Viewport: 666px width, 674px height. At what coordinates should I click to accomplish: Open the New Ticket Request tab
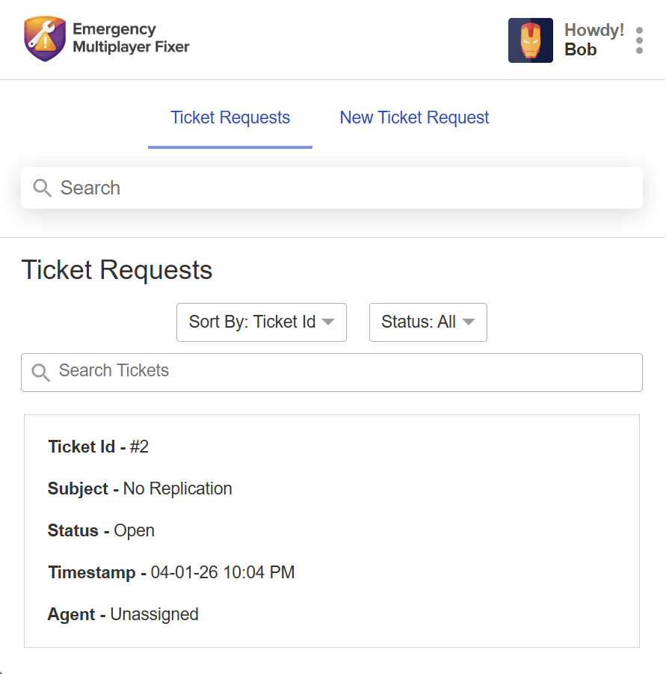click(414, 117)
